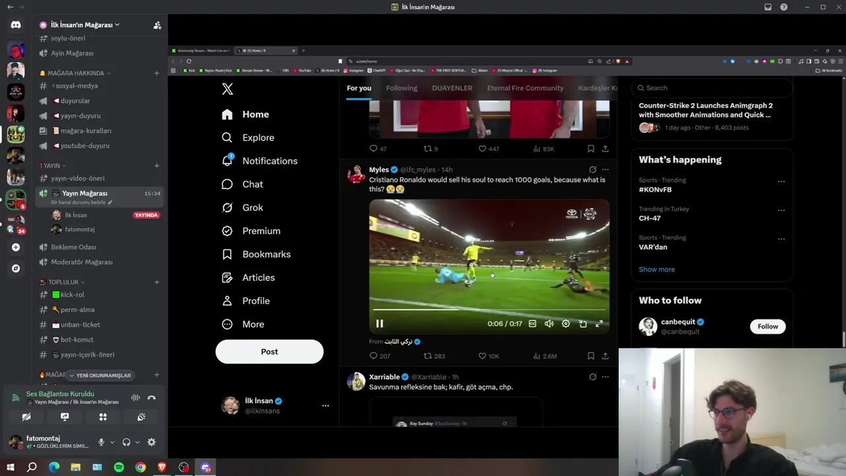
Task: Click Add a Server plus icon
Action: 16,247
